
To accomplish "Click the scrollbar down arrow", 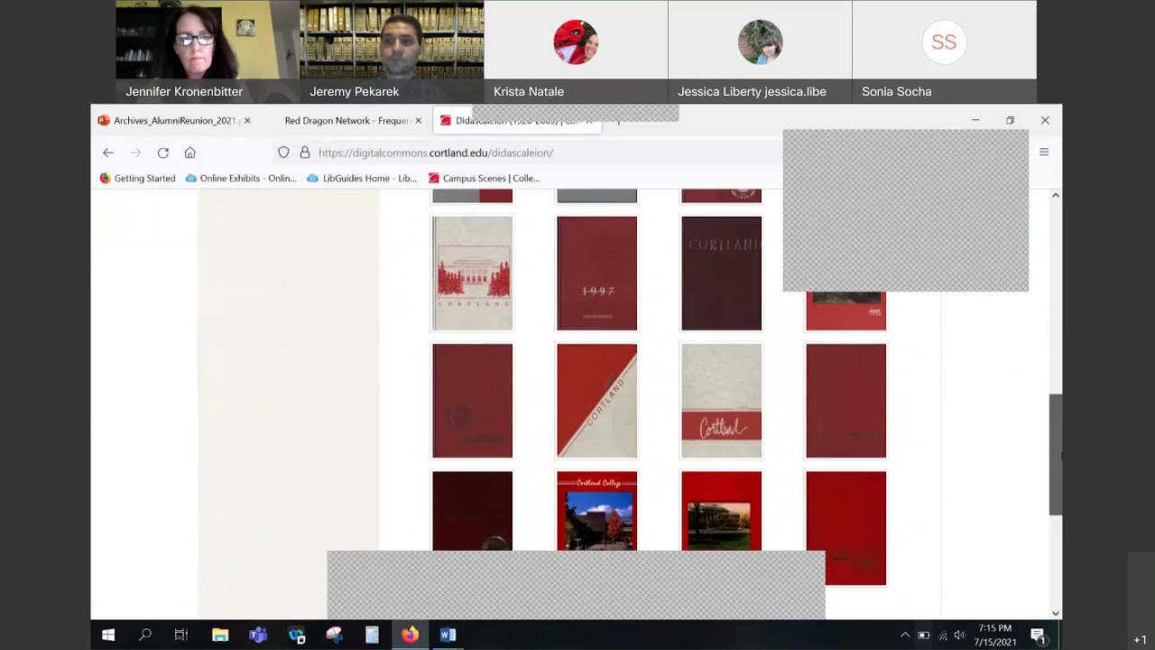I will [x=1055, y=613].
